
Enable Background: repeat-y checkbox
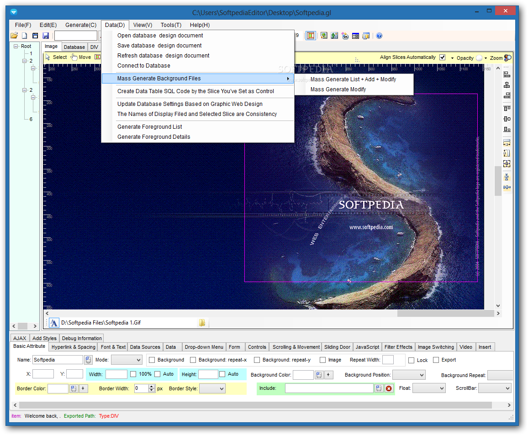[257, 360]
